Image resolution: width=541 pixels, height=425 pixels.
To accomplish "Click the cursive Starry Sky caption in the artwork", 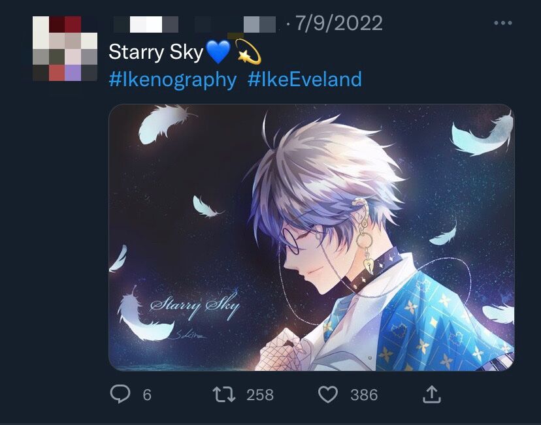I will (x=195, y=306).
